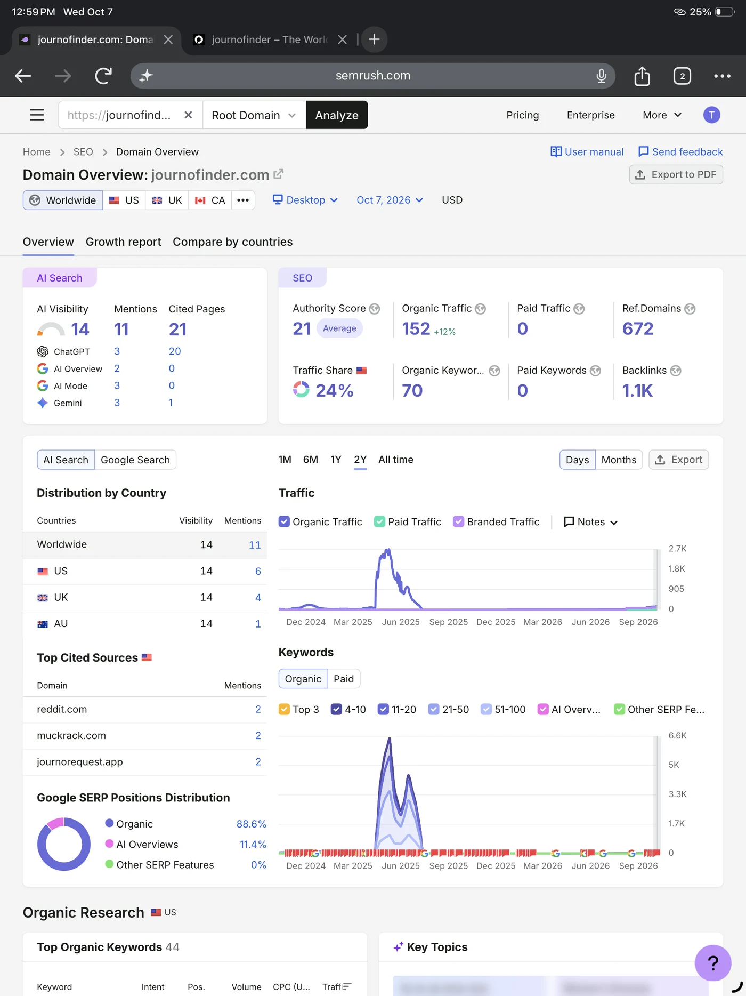Click the purple help question mark bubble
Screen dimensions: 746x996
click(x=712, y=962)
